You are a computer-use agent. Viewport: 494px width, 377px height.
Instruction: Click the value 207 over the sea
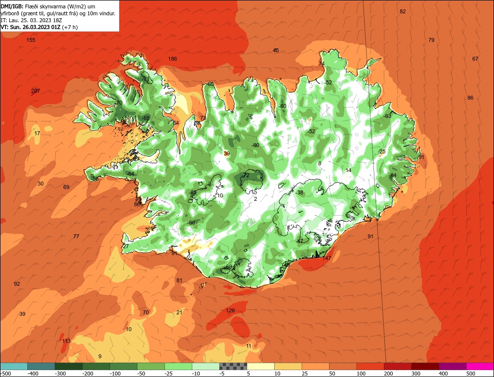pos(36,91)
